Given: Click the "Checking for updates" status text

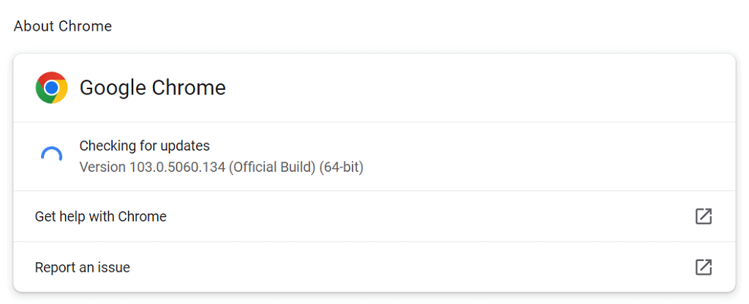Looking at the screenshot, I should [144, 145].
